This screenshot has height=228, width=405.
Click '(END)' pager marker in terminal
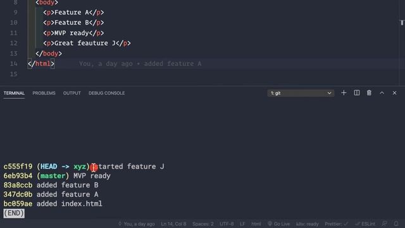[x=14, y=213]
